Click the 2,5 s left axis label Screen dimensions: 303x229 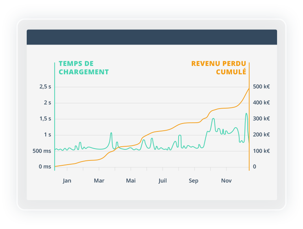45,86
